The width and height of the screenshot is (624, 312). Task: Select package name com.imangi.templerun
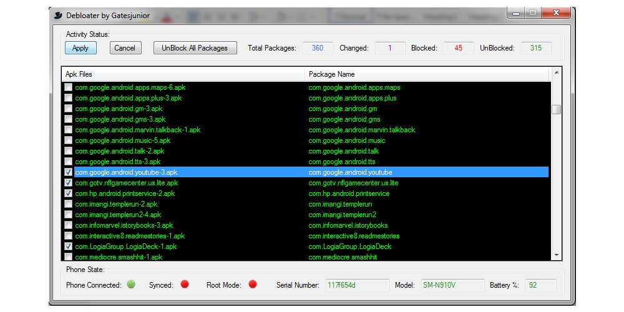pos(340,204)
